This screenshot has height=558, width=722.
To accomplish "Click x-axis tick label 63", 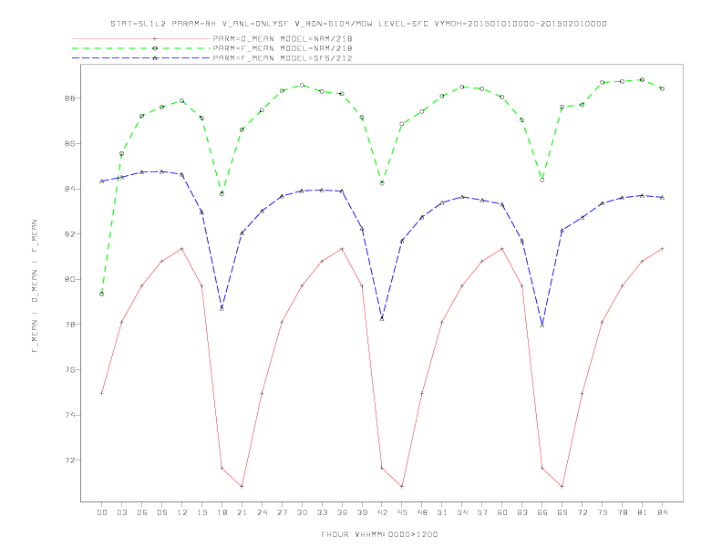I will tap(522, 512).
